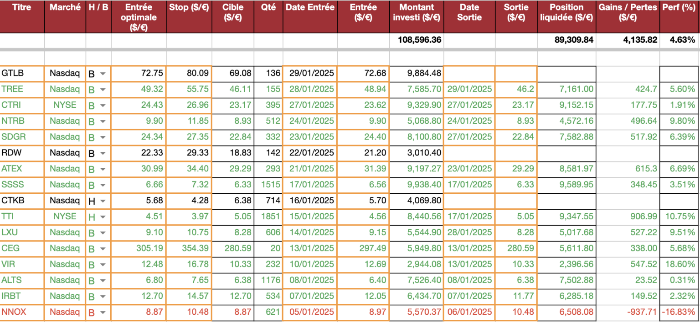Select the NNOX ticker cell
The height and width of the screenshot is (322, 700).
(x=22, y=312)
